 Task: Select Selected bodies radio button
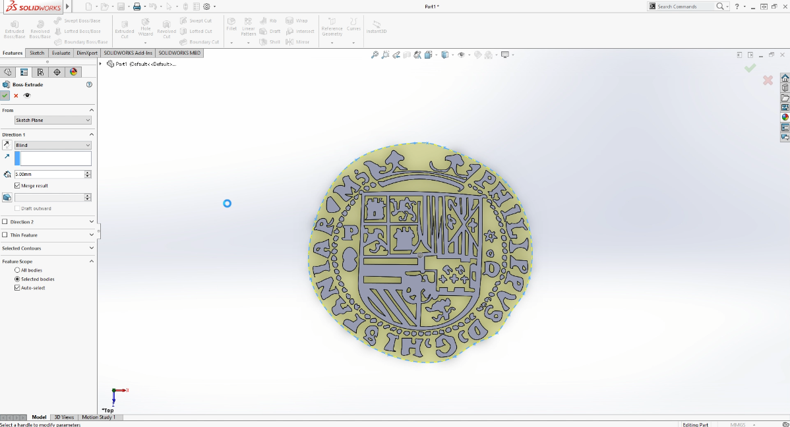coord(17,279)
